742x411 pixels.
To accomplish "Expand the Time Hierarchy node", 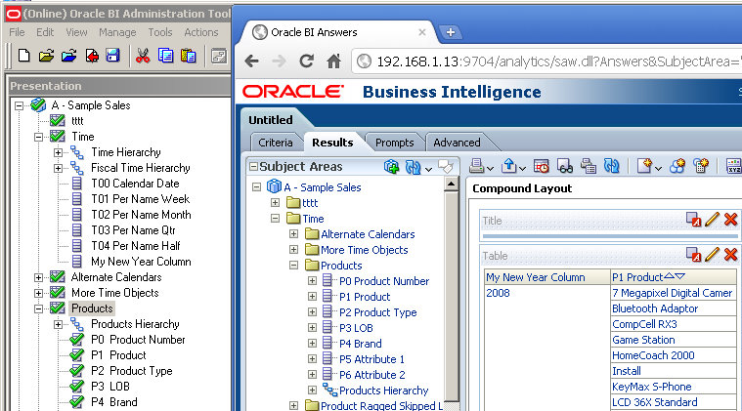I will tap(58, 152).
